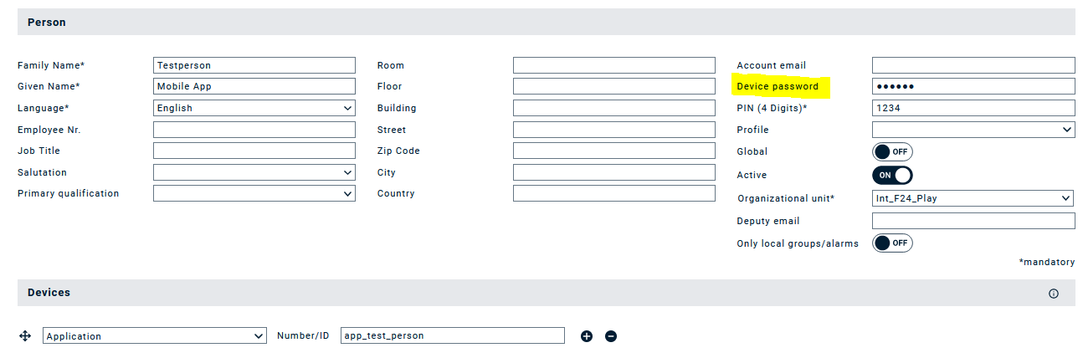Open the Language dropdown showing English
This screenshot has height=358, width=1083.
tap(254, 108)
